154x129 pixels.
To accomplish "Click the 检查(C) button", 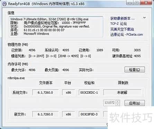I will point(135,70).
